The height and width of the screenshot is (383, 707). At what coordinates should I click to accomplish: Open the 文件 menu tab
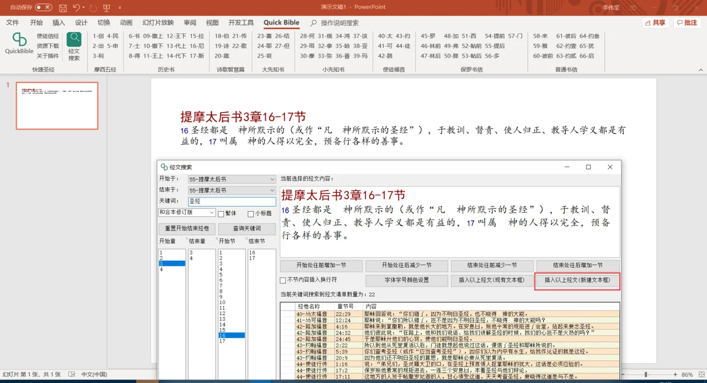[x=13, y=23]
